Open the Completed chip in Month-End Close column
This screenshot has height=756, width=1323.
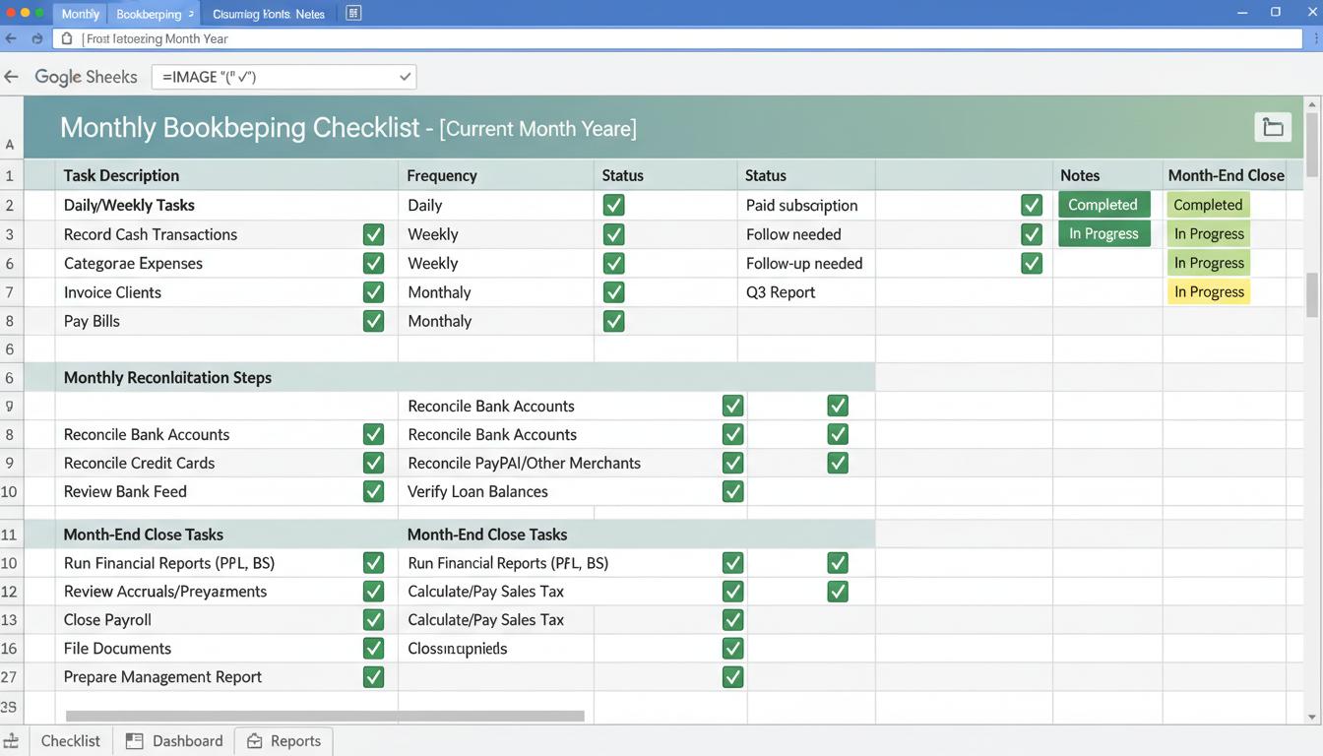point(1208,205)
